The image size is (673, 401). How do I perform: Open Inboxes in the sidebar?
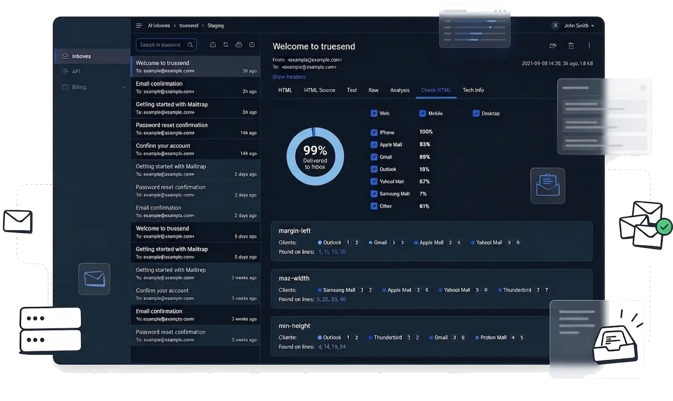point(92,56)
